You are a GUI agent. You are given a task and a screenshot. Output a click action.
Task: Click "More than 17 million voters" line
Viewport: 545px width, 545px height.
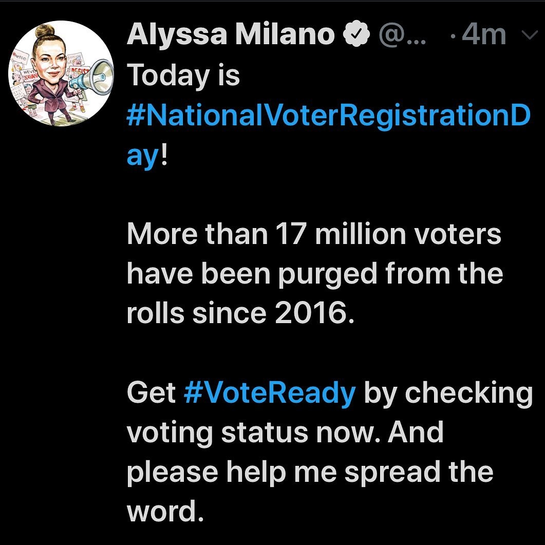pyautogui.click(x=314, y=234)
